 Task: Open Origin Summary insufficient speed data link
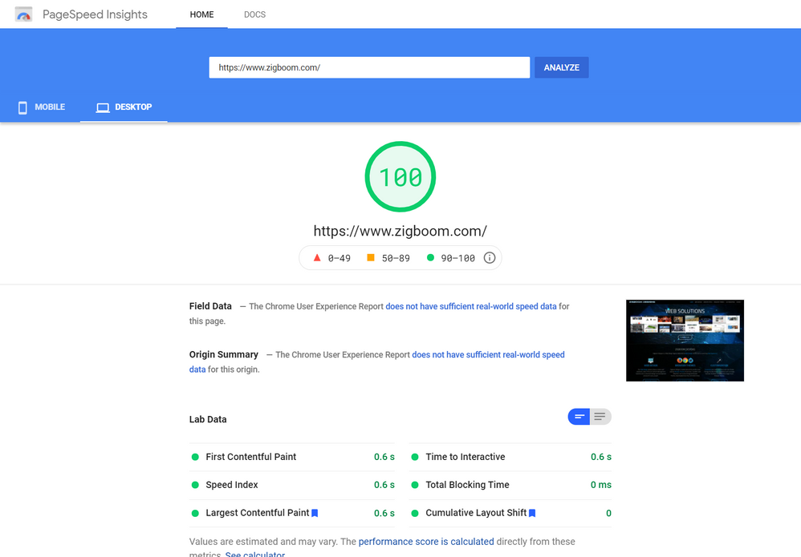point(488,354)
